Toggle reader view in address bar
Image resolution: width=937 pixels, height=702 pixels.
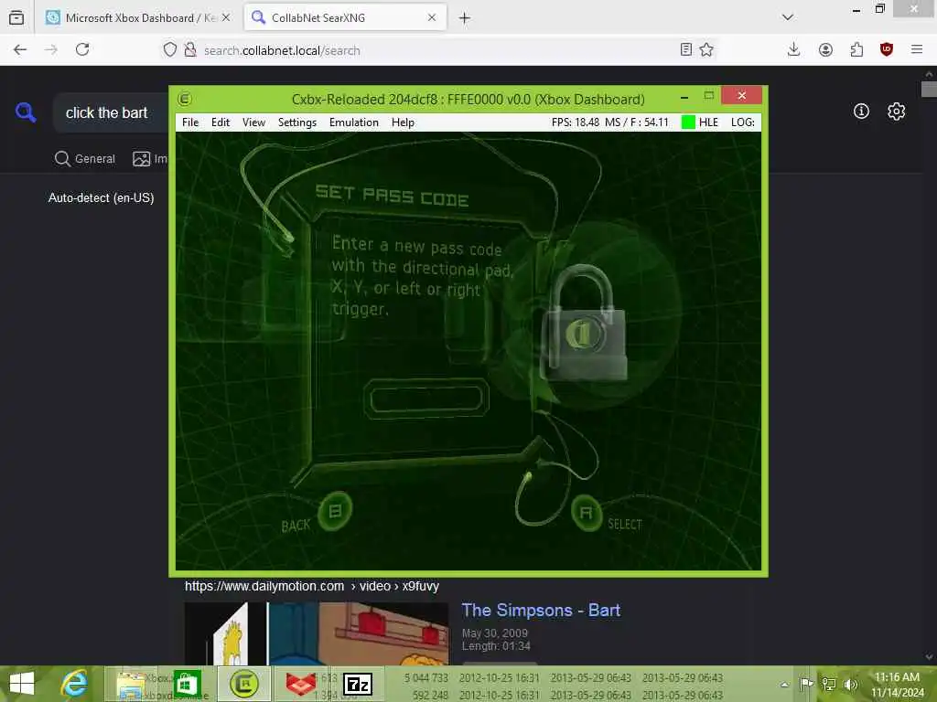[x=686, y=49]
